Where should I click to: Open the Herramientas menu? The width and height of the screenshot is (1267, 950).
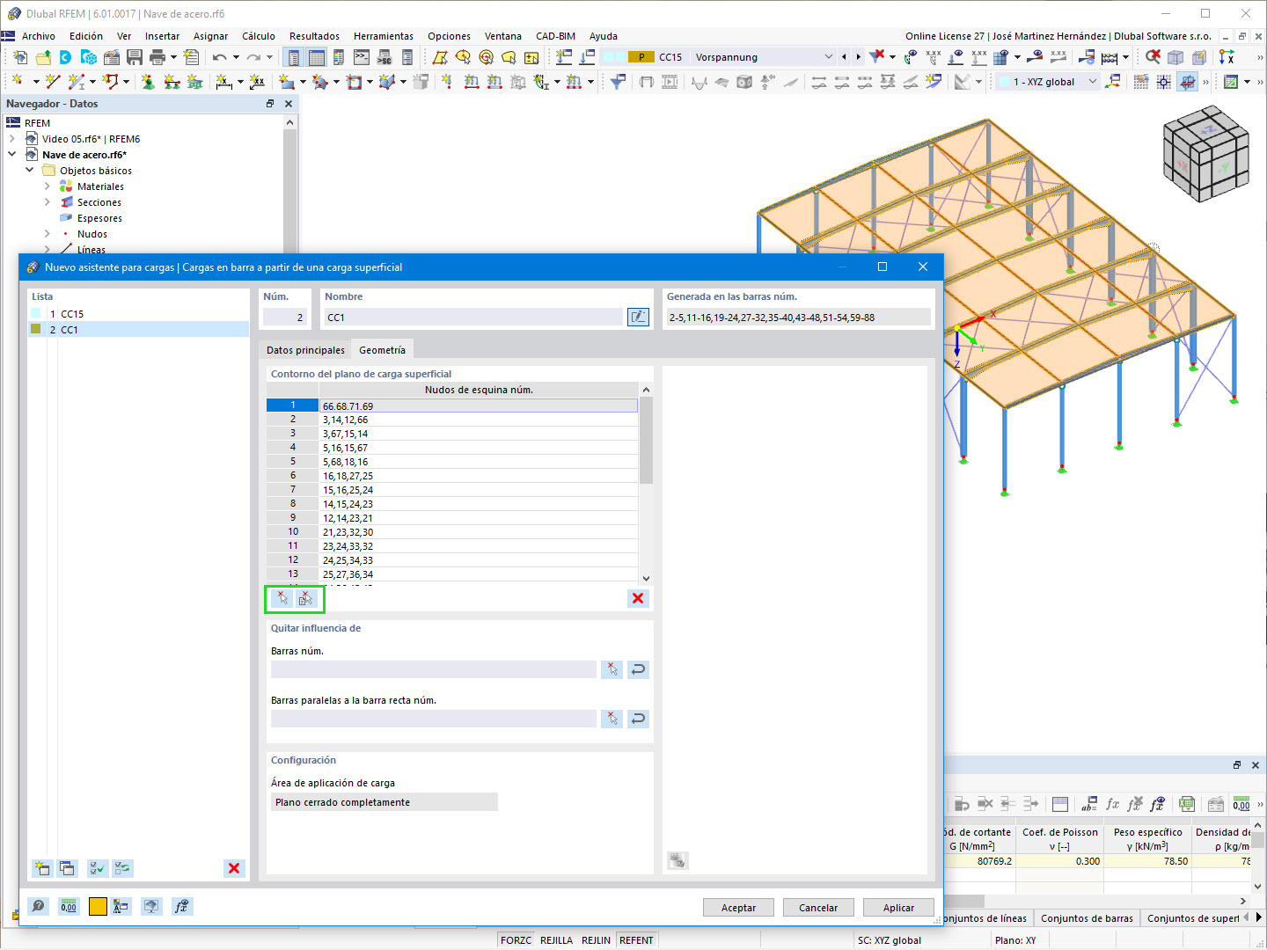tap(384, 36)
